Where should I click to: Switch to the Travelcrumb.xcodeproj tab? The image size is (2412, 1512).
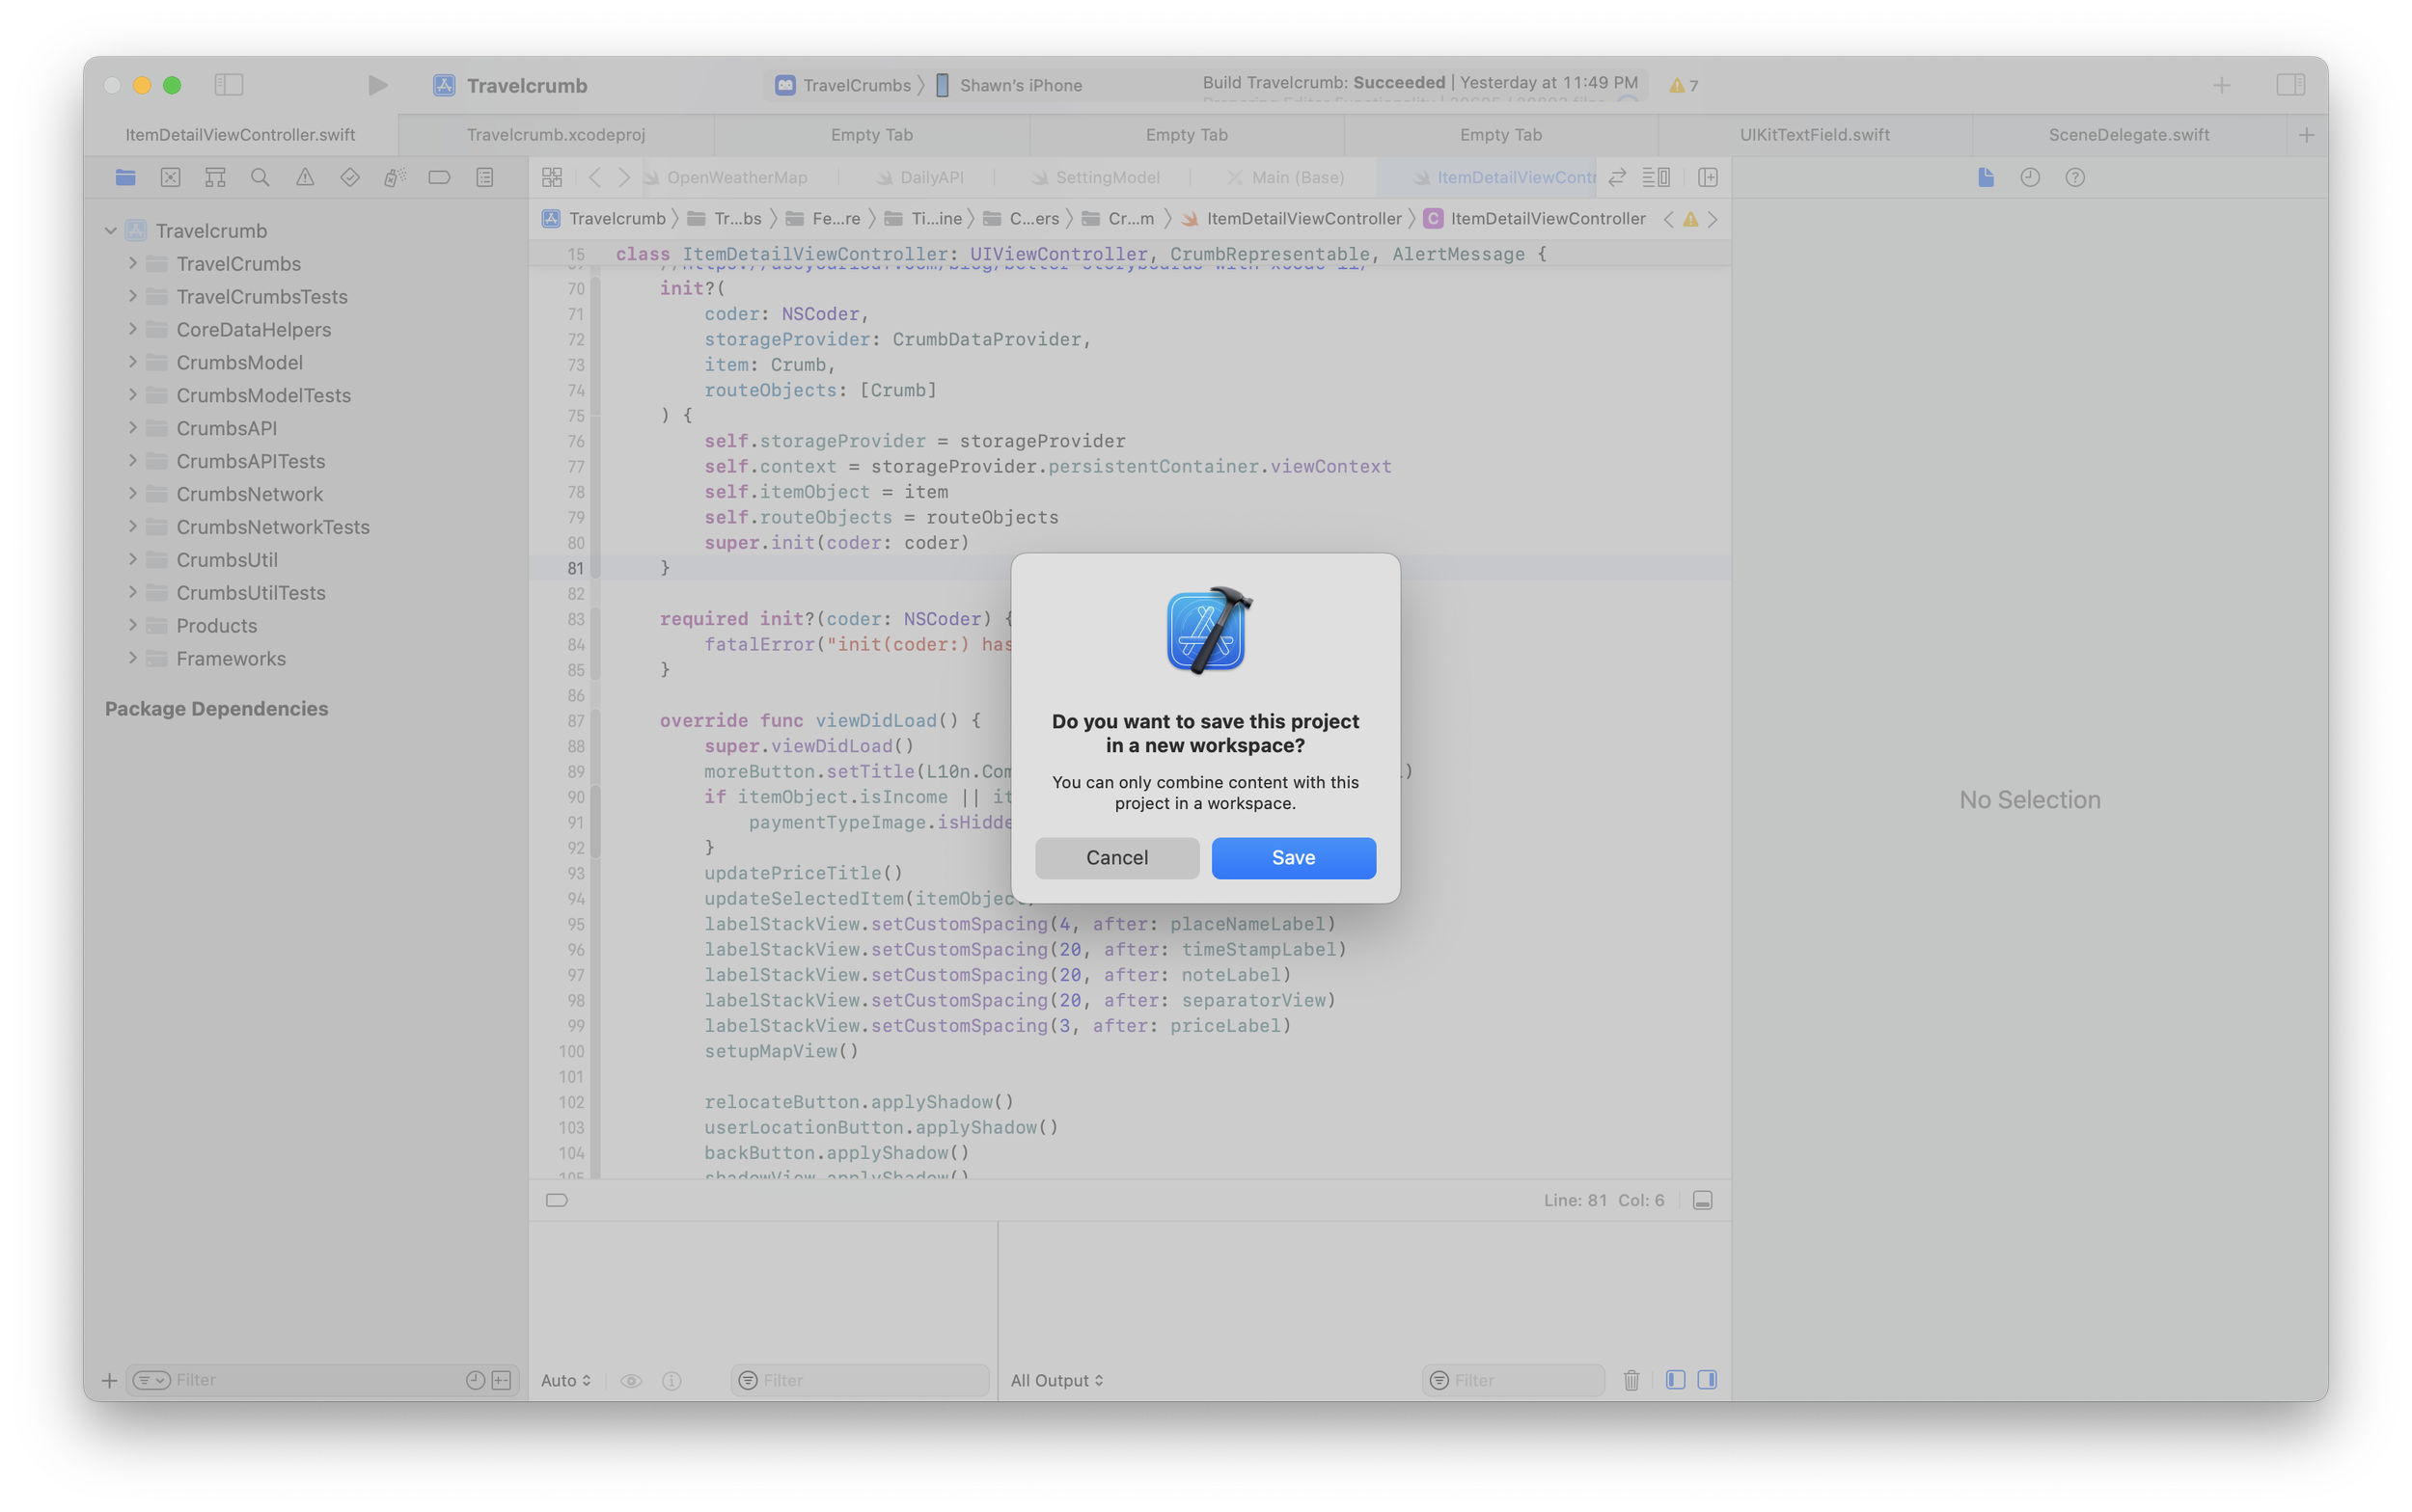(555, 135)
